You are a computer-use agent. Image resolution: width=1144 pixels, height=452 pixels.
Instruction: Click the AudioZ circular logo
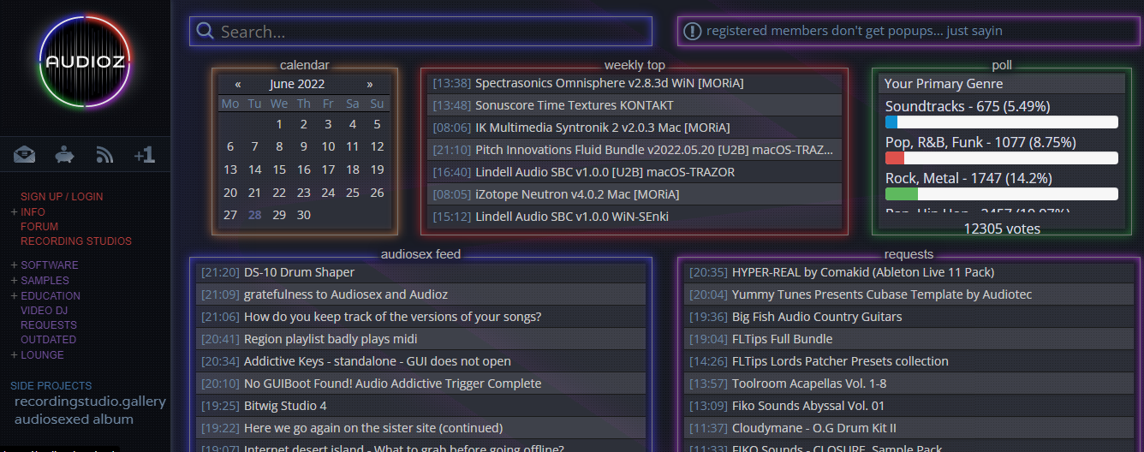pyautogui.click(x=85, y=62)
